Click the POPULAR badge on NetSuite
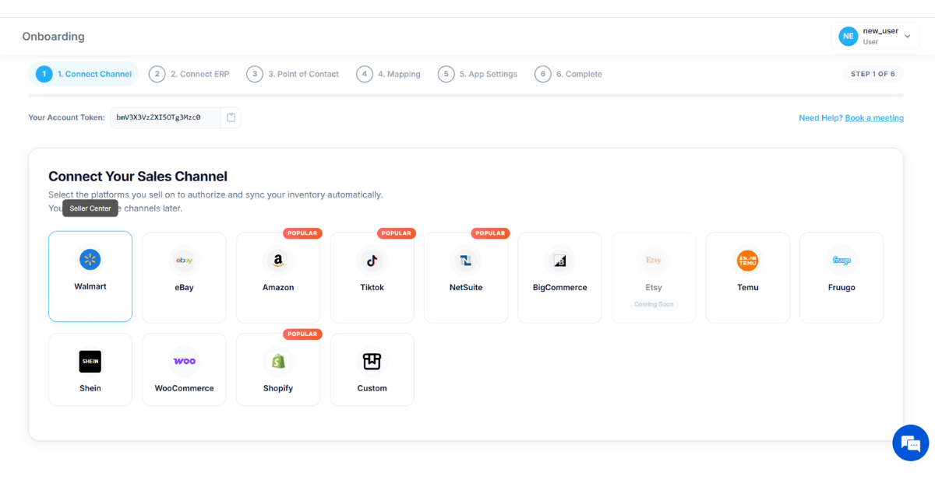 (490, 233)
